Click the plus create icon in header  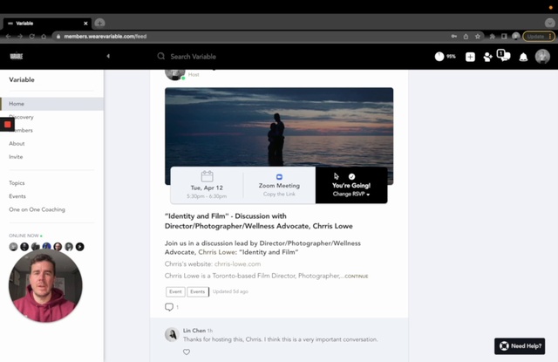point(470,57)
